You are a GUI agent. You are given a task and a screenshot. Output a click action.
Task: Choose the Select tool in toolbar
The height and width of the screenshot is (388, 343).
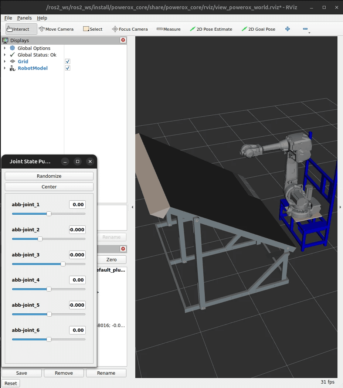[92, 29]
